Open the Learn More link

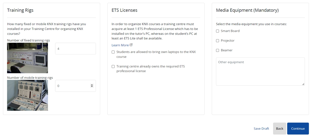(120, 45)
